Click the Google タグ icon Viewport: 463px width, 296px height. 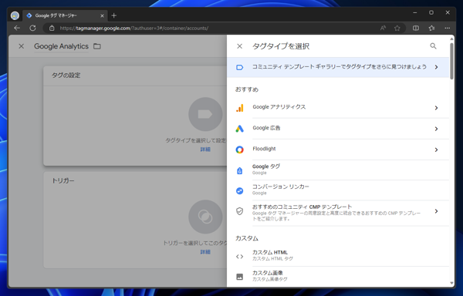coord(239,170)
